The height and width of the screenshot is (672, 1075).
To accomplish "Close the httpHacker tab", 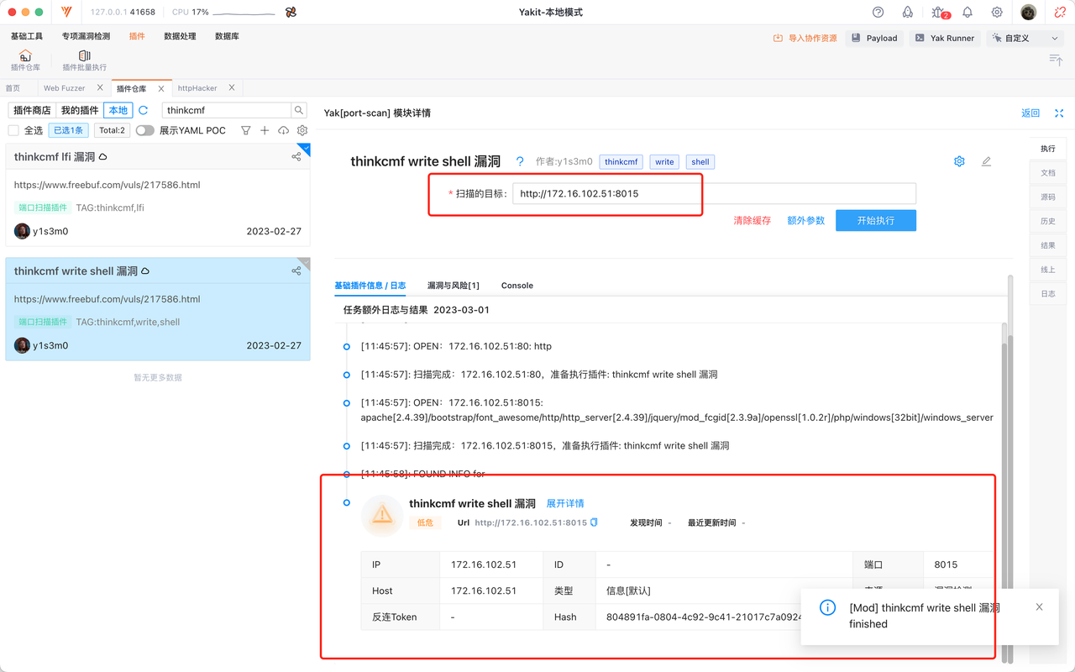I will click(x=232, y=87).
